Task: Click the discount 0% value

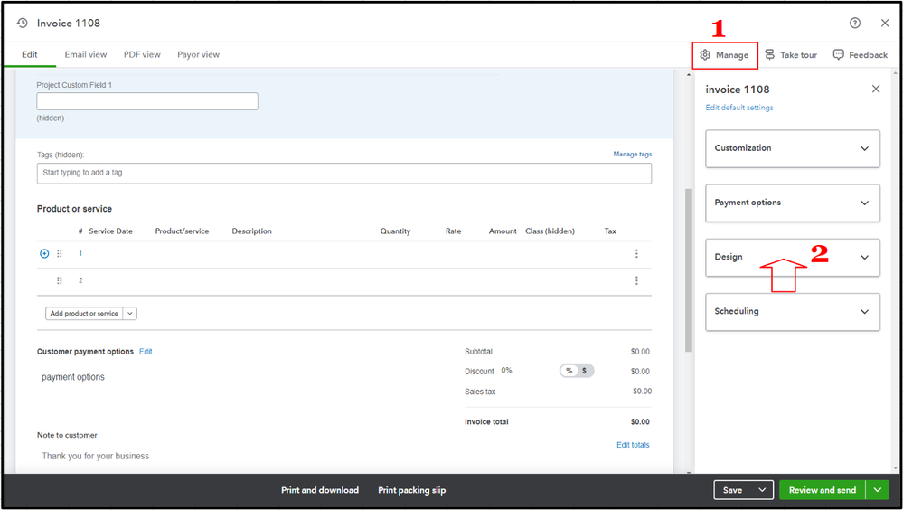Action: click(x=506, y=371)
